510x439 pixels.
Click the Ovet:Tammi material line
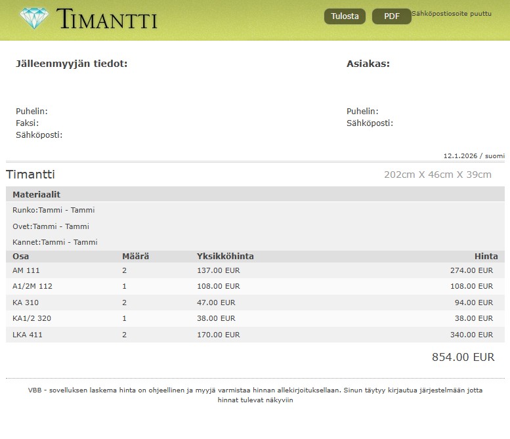pyautogui.click(x=51, y=226)
